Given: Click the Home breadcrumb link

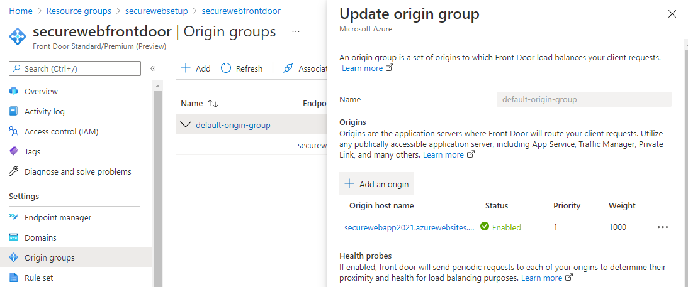Looking at the screenshot, I should tap(21, 11).
